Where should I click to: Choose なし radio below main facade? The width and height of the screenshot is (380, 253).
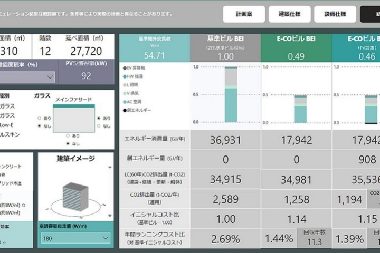click(66, 143)
